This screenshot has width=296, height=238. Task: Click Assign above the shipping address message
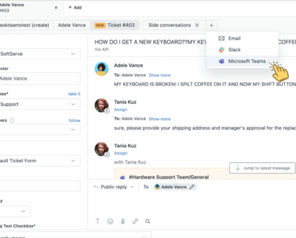coord(121,110)
